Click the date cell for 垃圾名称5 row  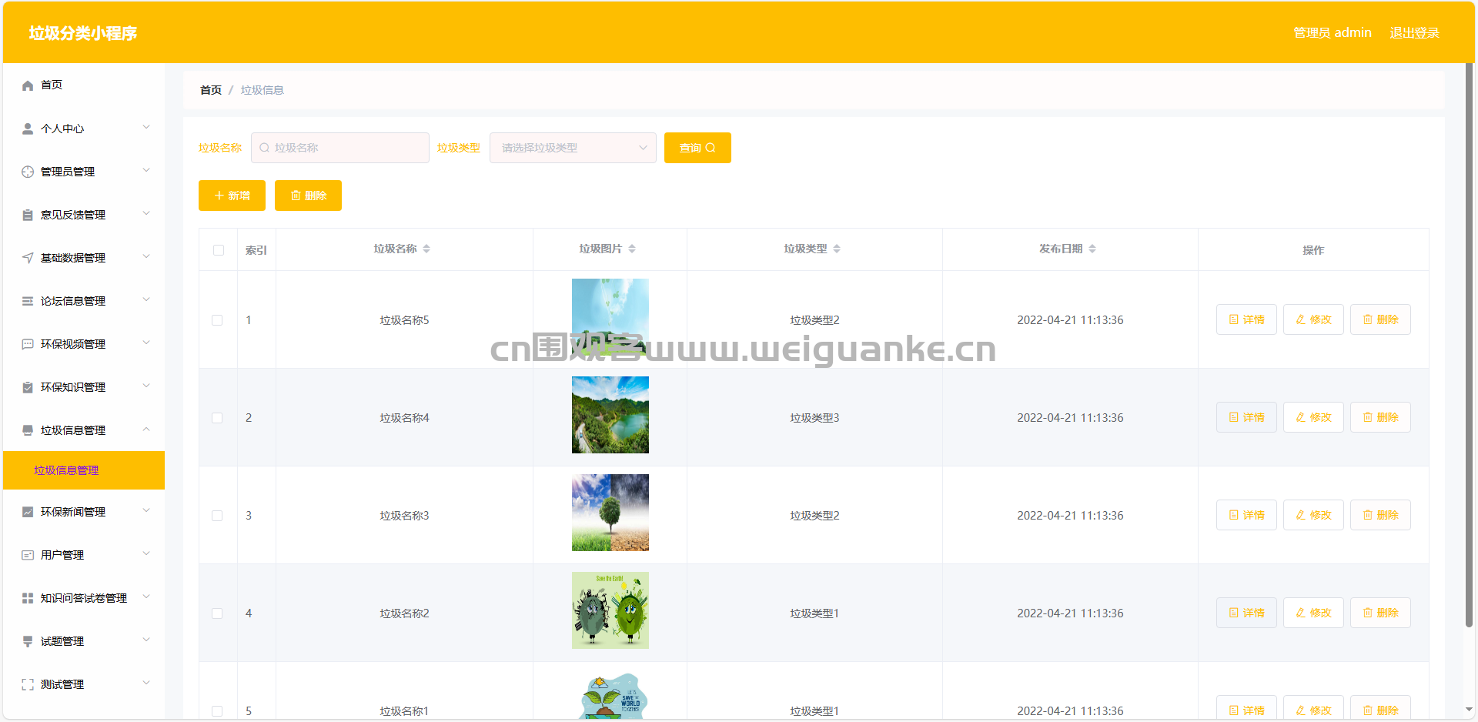tap(1070, 320)
